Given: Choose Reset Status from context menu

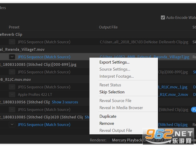Looking at the screenshot, I should (x=110, y=85).
